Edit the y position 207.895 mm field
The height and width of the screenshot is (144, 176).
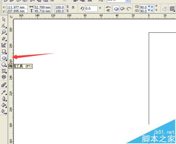pos(17,11)
